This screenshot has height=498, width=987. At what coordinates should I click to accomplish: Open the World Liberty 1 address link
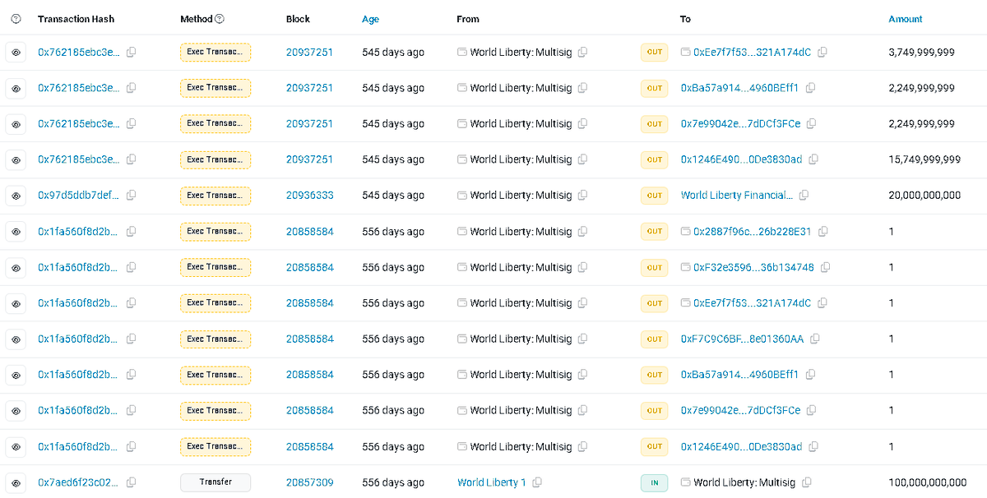(x=492, y=482)
